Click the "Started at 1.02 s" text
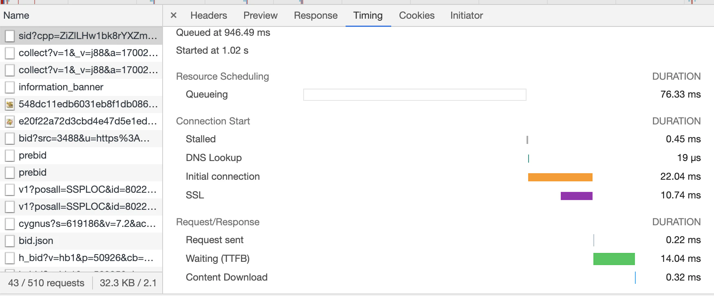 tap(212, 50)
